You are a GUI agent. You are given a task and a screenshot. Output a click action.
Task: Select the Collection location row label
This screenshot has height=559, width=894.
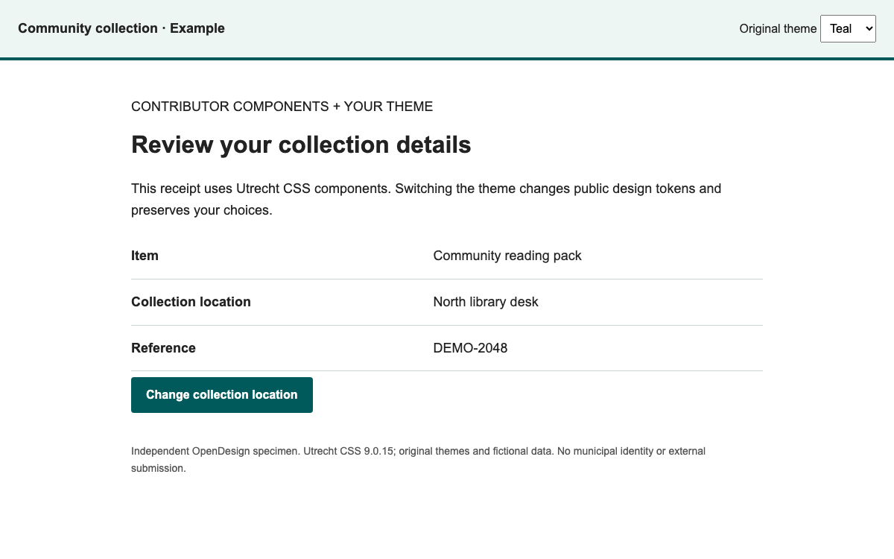[191, 302]
